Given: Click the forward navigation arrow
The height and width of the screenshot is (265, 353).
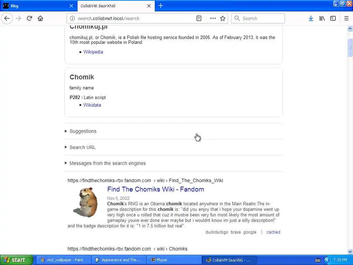Looking at the screenshot, I should coord(18,18).
